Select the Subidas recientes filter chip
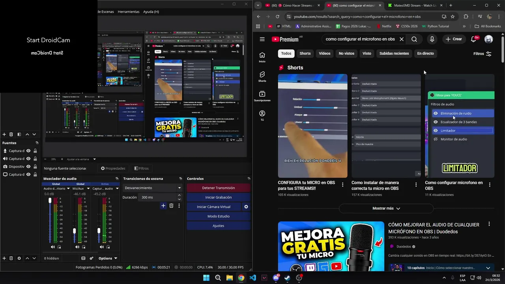The width and height of the screenshot is (505, 284). (x=394, y=54)
